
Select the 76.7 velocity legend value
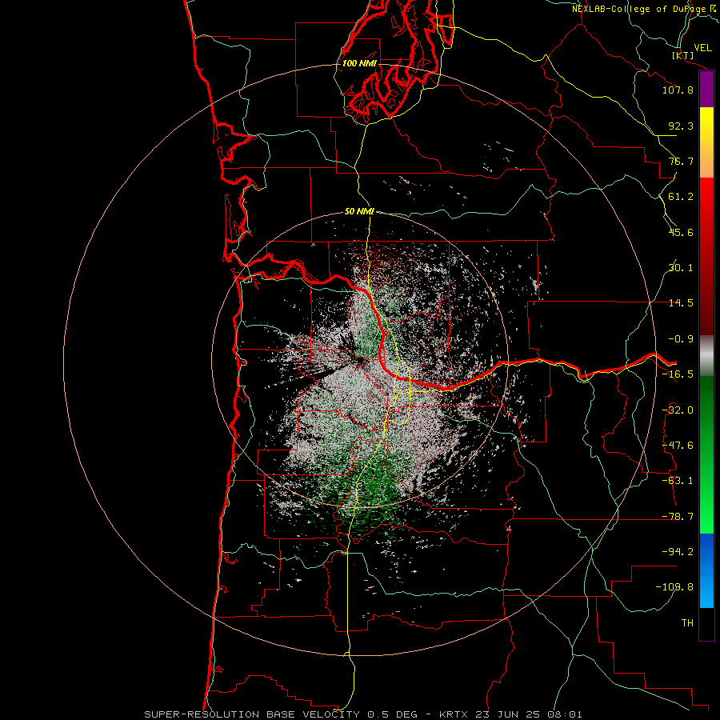(x=681, y=161)
